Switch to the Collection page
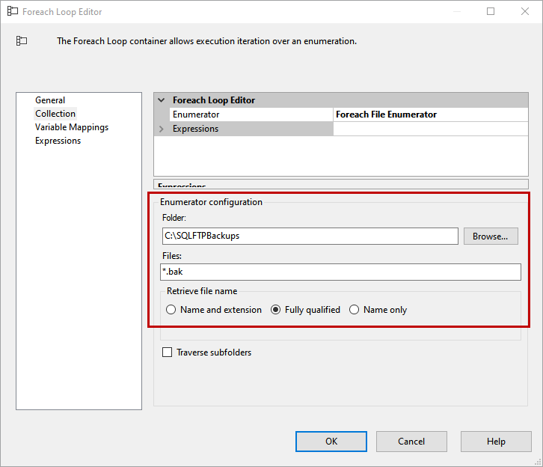This screenshot has height=467, width=543. coord(55,114)
